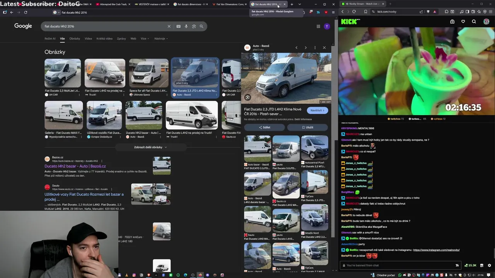495x278 pixels.
Task: Expand the Nástroje tools dropdown
Action: 161,39
